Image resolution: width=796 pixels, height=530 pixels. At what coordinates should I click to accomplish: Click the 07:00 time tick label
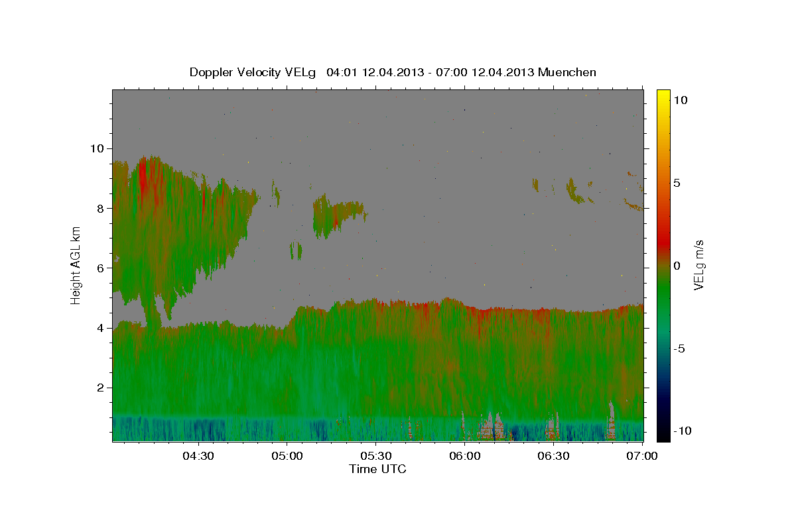coord(642,456)
